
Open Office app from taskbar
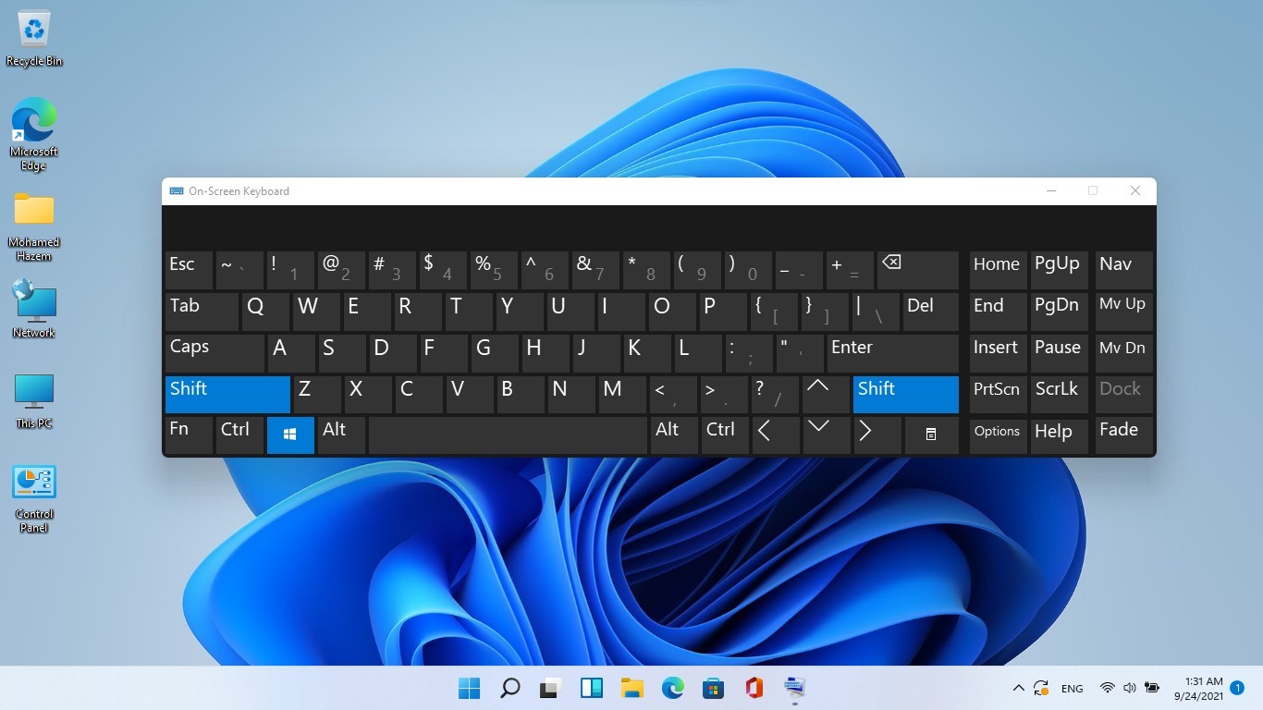(754, 688)
